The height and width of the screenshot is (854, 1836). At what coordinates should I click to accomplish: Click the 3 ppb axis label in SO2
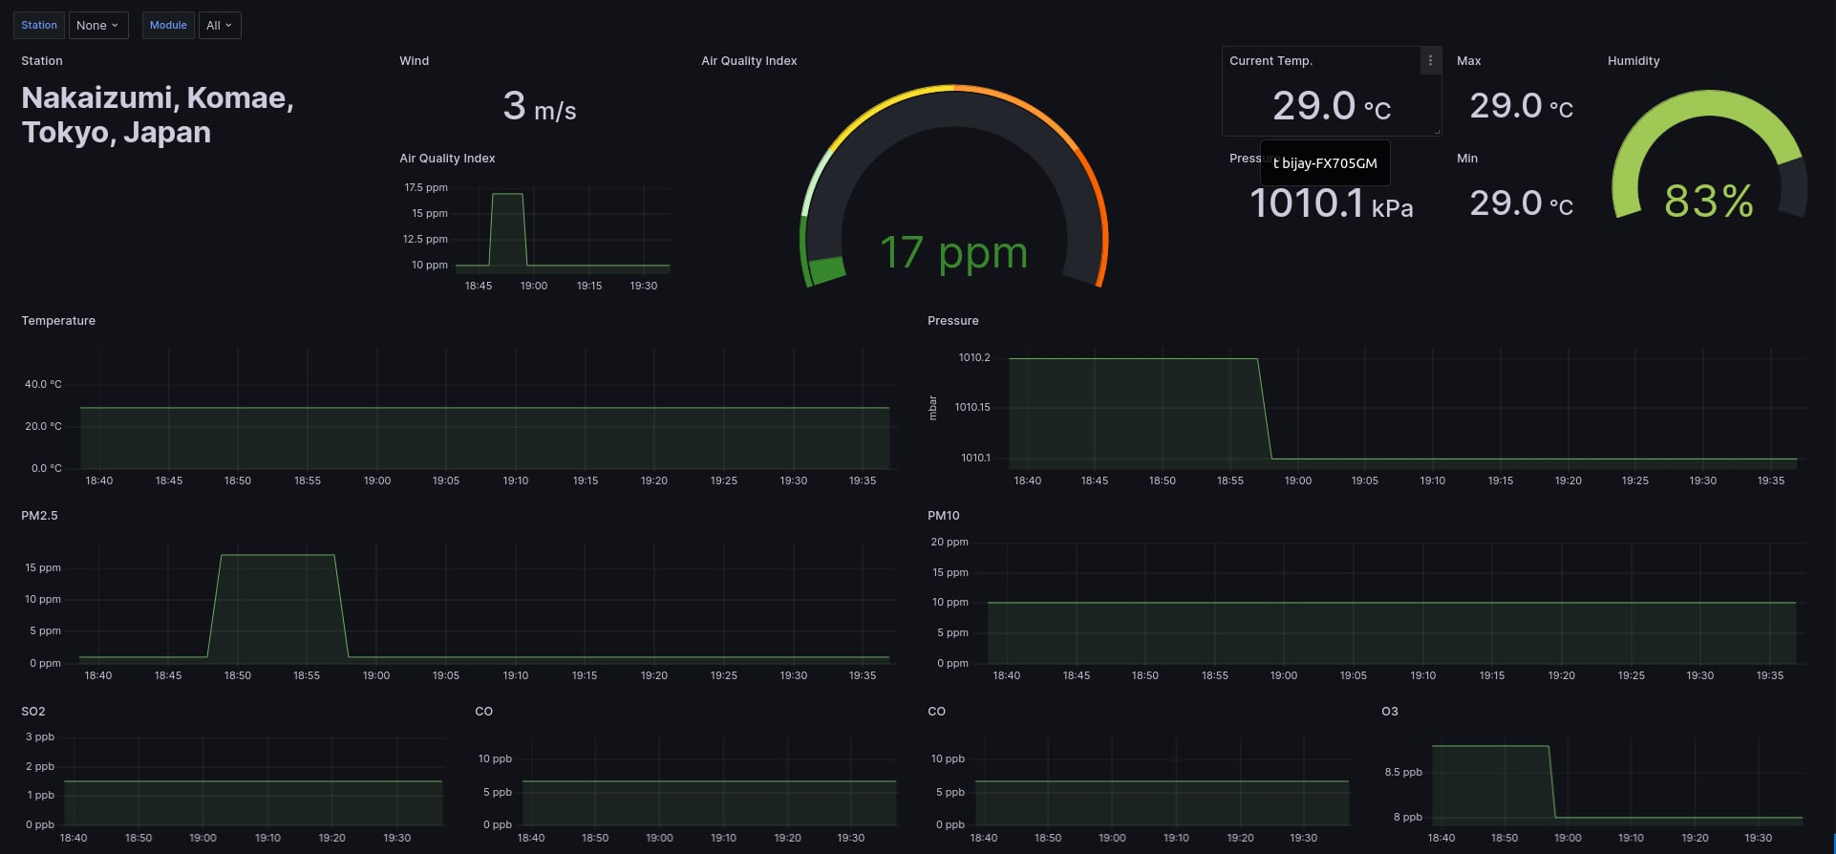[x=40, y=737]
